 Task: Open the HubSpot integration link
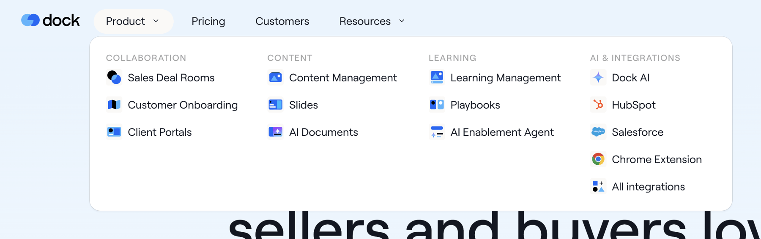(x=633, y=105)
